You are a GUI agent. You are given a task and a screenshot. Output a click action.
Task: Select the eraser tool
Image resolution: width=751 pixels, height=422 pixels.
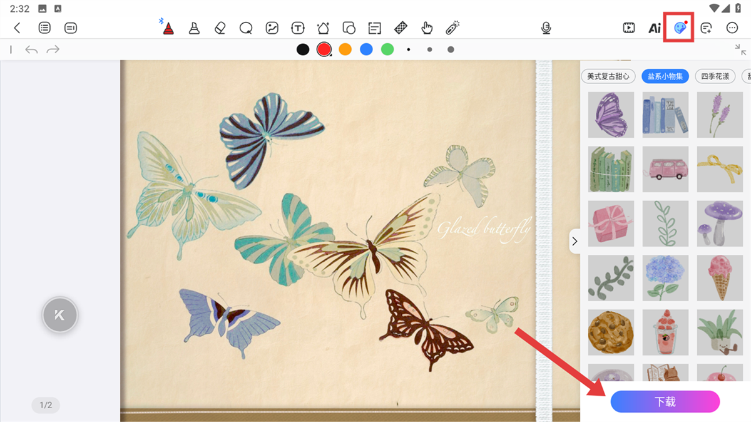pos(219,28)
